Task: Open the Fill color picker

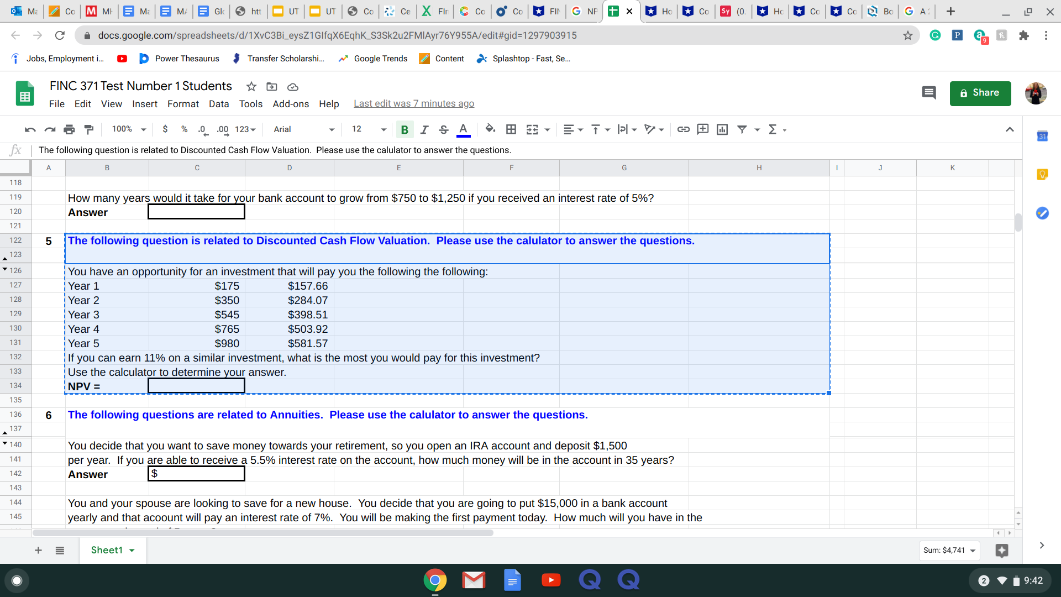Action: point(490,129)
